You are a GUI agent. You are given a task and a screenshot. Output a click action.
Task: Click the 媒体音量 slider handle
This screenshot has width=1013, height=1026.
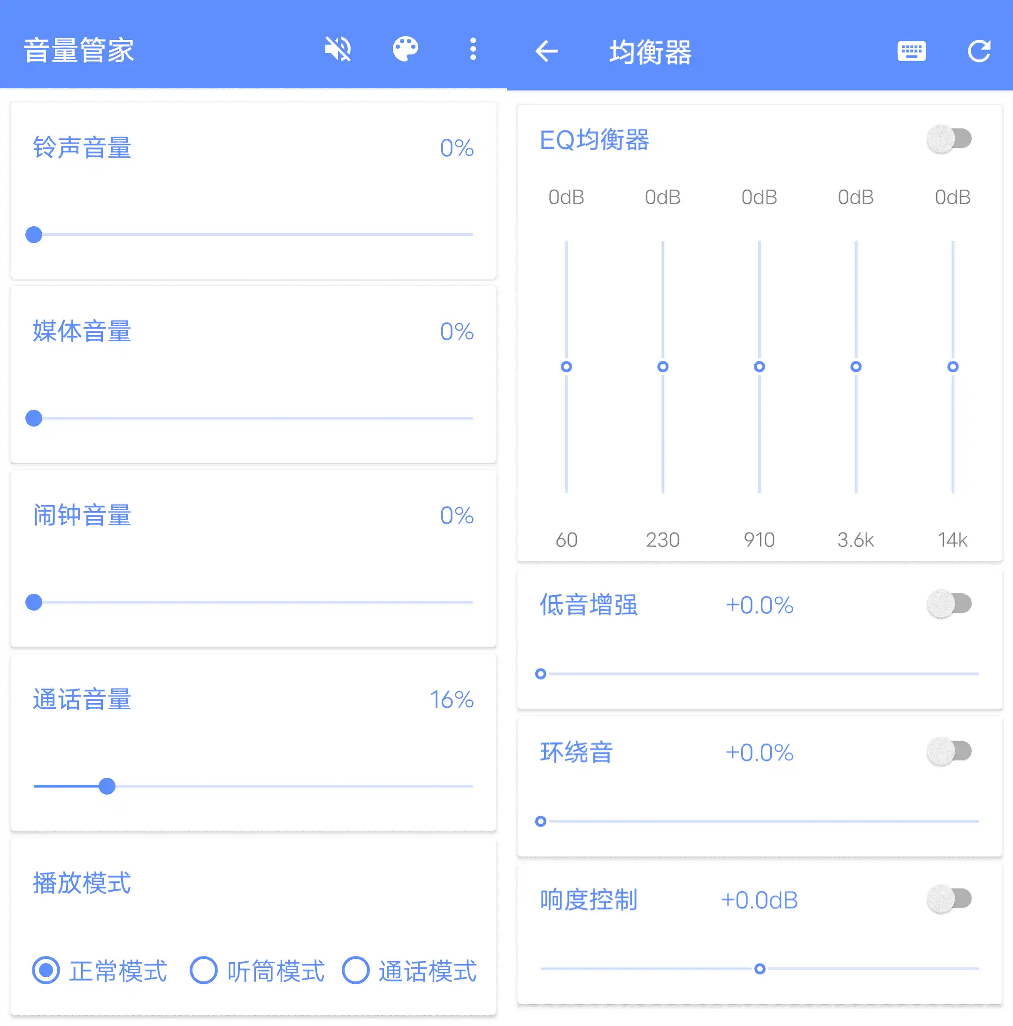point(34,419)
